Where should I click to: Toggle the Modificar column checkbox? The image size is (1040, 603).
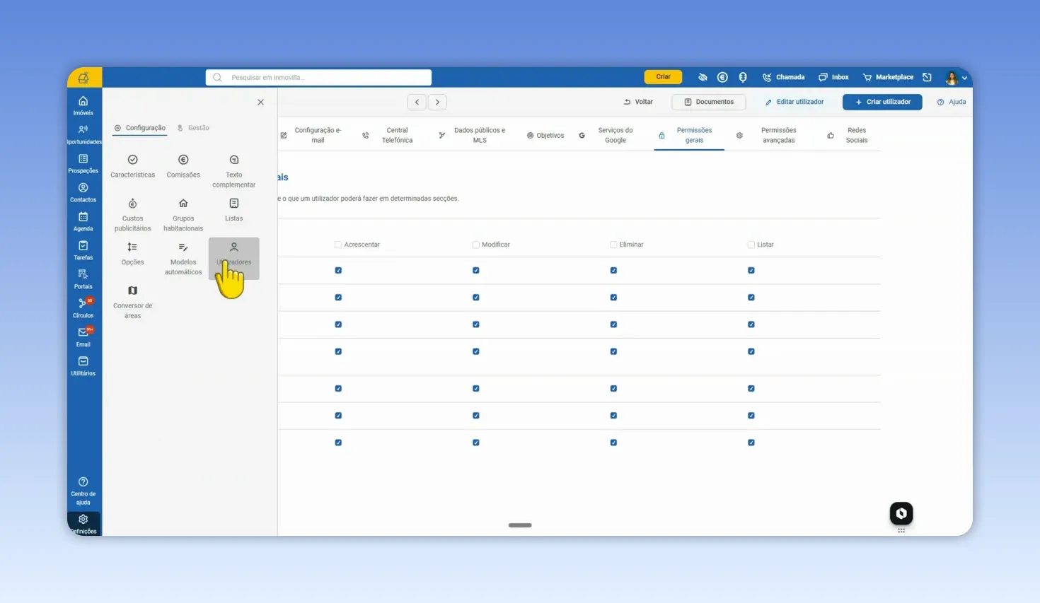tap(476, 245)
